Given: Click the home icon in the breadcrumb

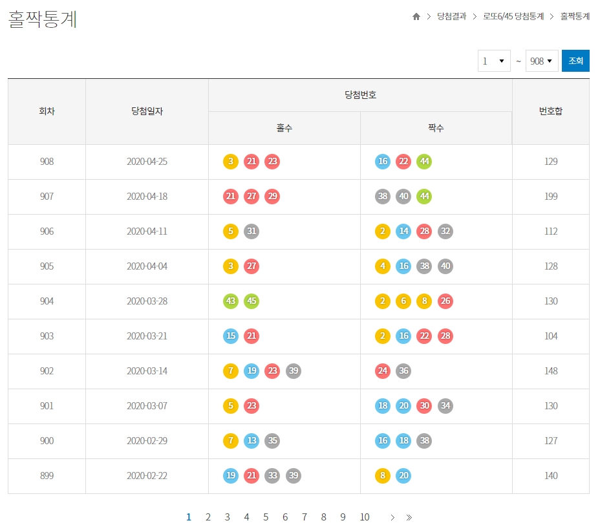Looking at the screenshot, I should click(x=416, y=16).
